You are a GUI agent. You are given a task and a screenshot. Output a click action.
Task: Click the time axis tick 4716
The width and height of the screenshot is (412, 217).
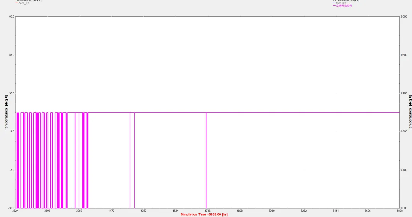(x=208, y=211)
